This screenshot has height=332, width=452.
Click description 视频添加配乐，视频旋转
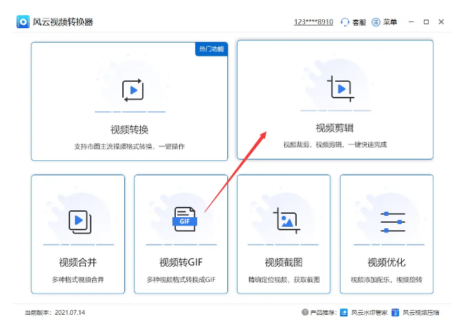pyautogui.click(x=387, y=280)
